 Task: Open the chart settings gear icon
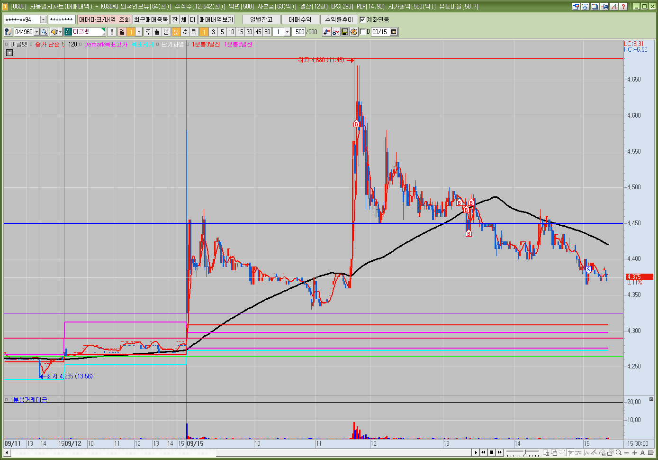click(x=353, y=32)
